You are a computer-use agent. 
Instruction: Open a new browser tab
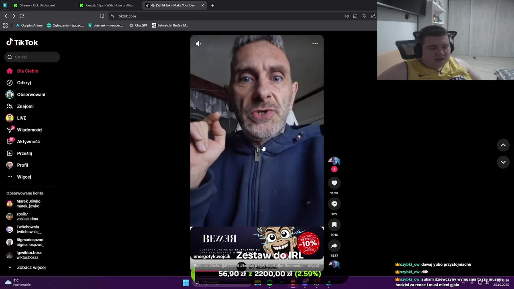(x=212, y=5)
